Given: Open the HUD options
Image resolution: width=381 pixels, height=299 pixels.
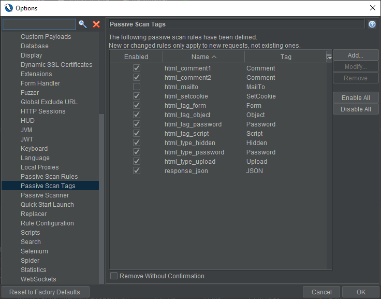Looking at the screenshot, I should [x=27, y=120].
